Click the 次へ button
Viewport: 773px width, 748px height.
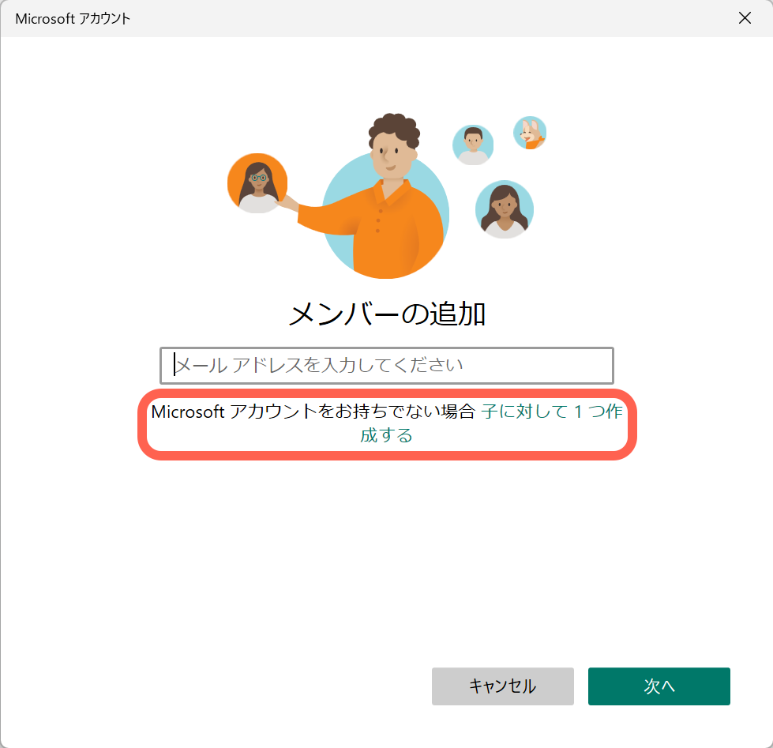click(x=659, y=686)
